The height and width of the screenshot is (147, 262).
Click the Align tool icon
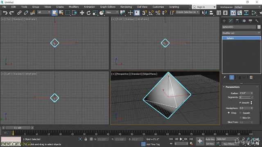click(211, 13)
